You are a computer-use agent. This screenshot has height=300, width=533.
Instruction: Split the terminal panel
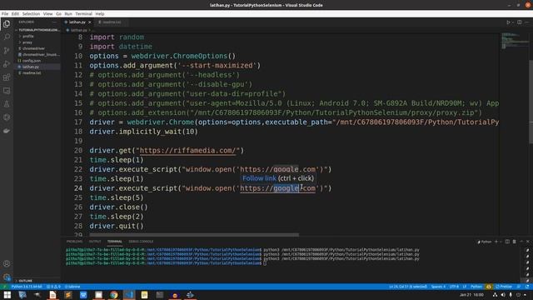(507, 242)
